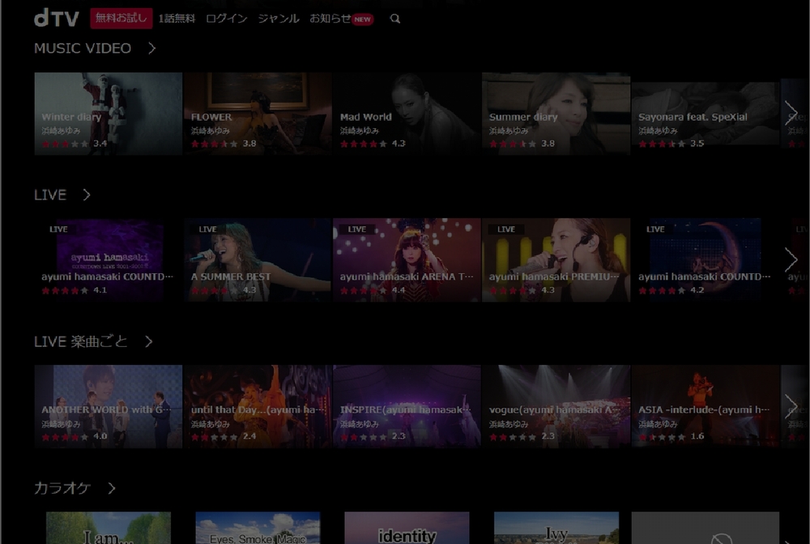The image size is (810, 544).
Task: Click the LIVE badge on PREMIU… card
Action: (506, 229)
